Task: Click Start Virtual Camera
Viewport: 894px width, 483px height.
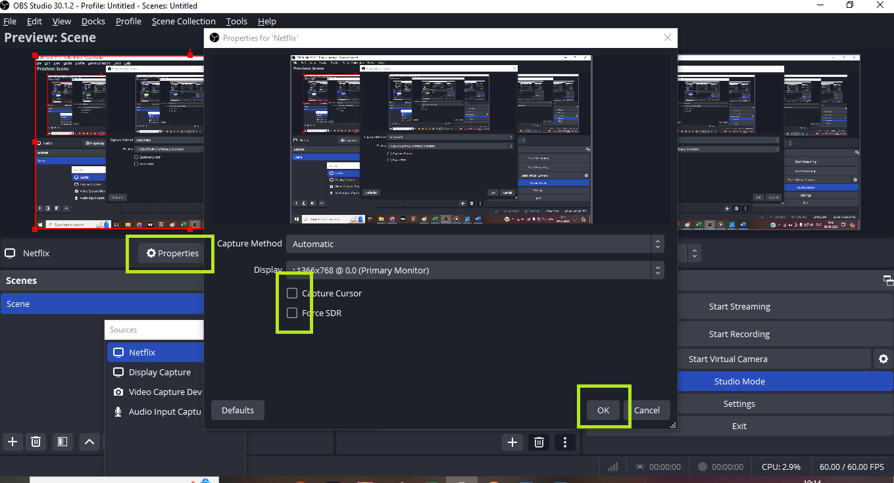Action: [x=728, y=359]
